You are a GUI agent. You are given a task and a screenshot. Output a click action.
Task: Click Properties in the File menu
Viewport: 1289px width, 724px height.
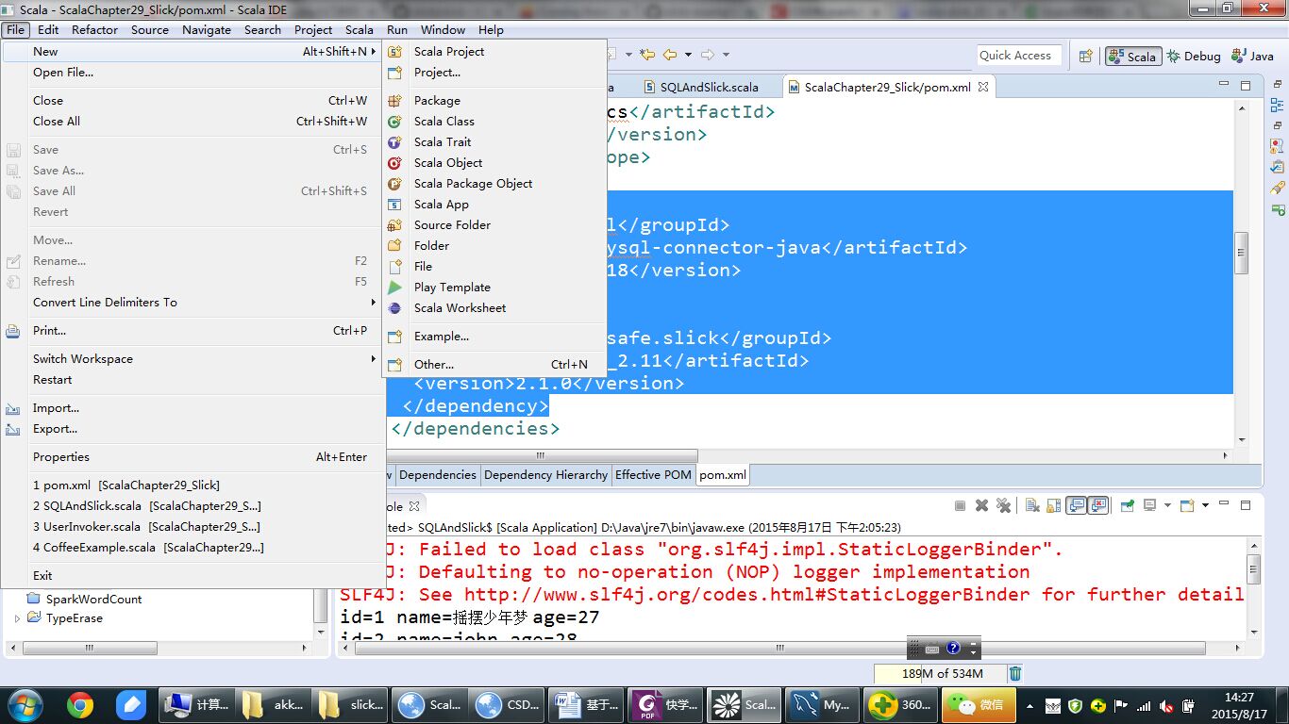[x=192, y=457]
